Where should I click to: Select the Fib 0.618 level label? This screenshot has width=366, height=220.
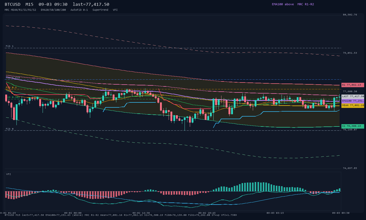pos(13,78)
